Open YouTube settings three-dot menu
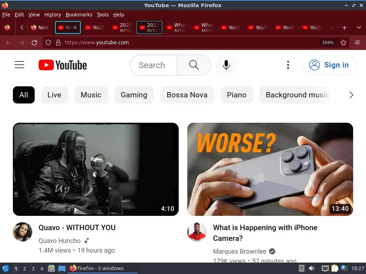The height and width of the screenshot is (274, 366). click(288, 65)
